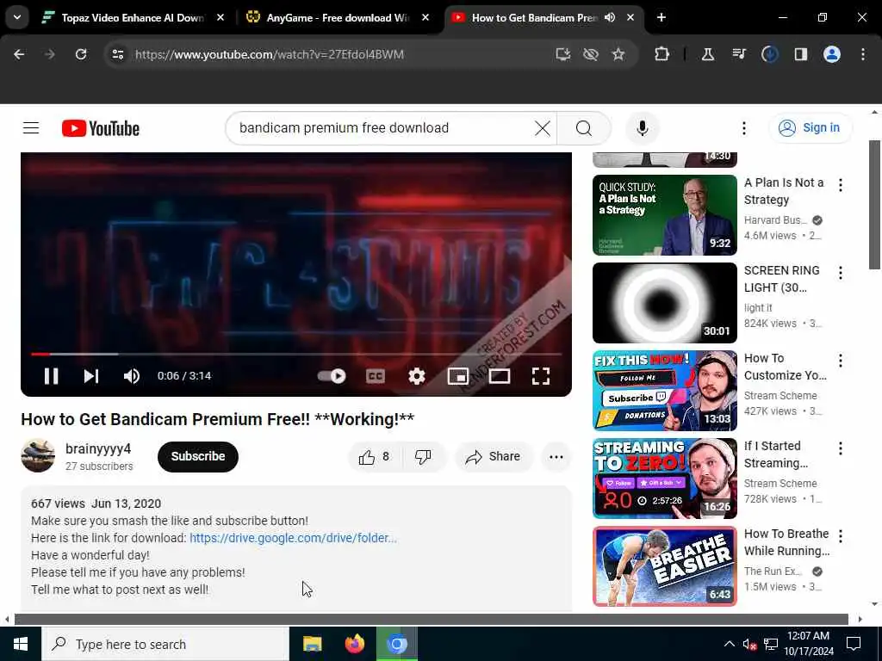This screenshot has width=882, height=661.
Task: Go to YouTube home via logo
Action: [x=101, y=129]
